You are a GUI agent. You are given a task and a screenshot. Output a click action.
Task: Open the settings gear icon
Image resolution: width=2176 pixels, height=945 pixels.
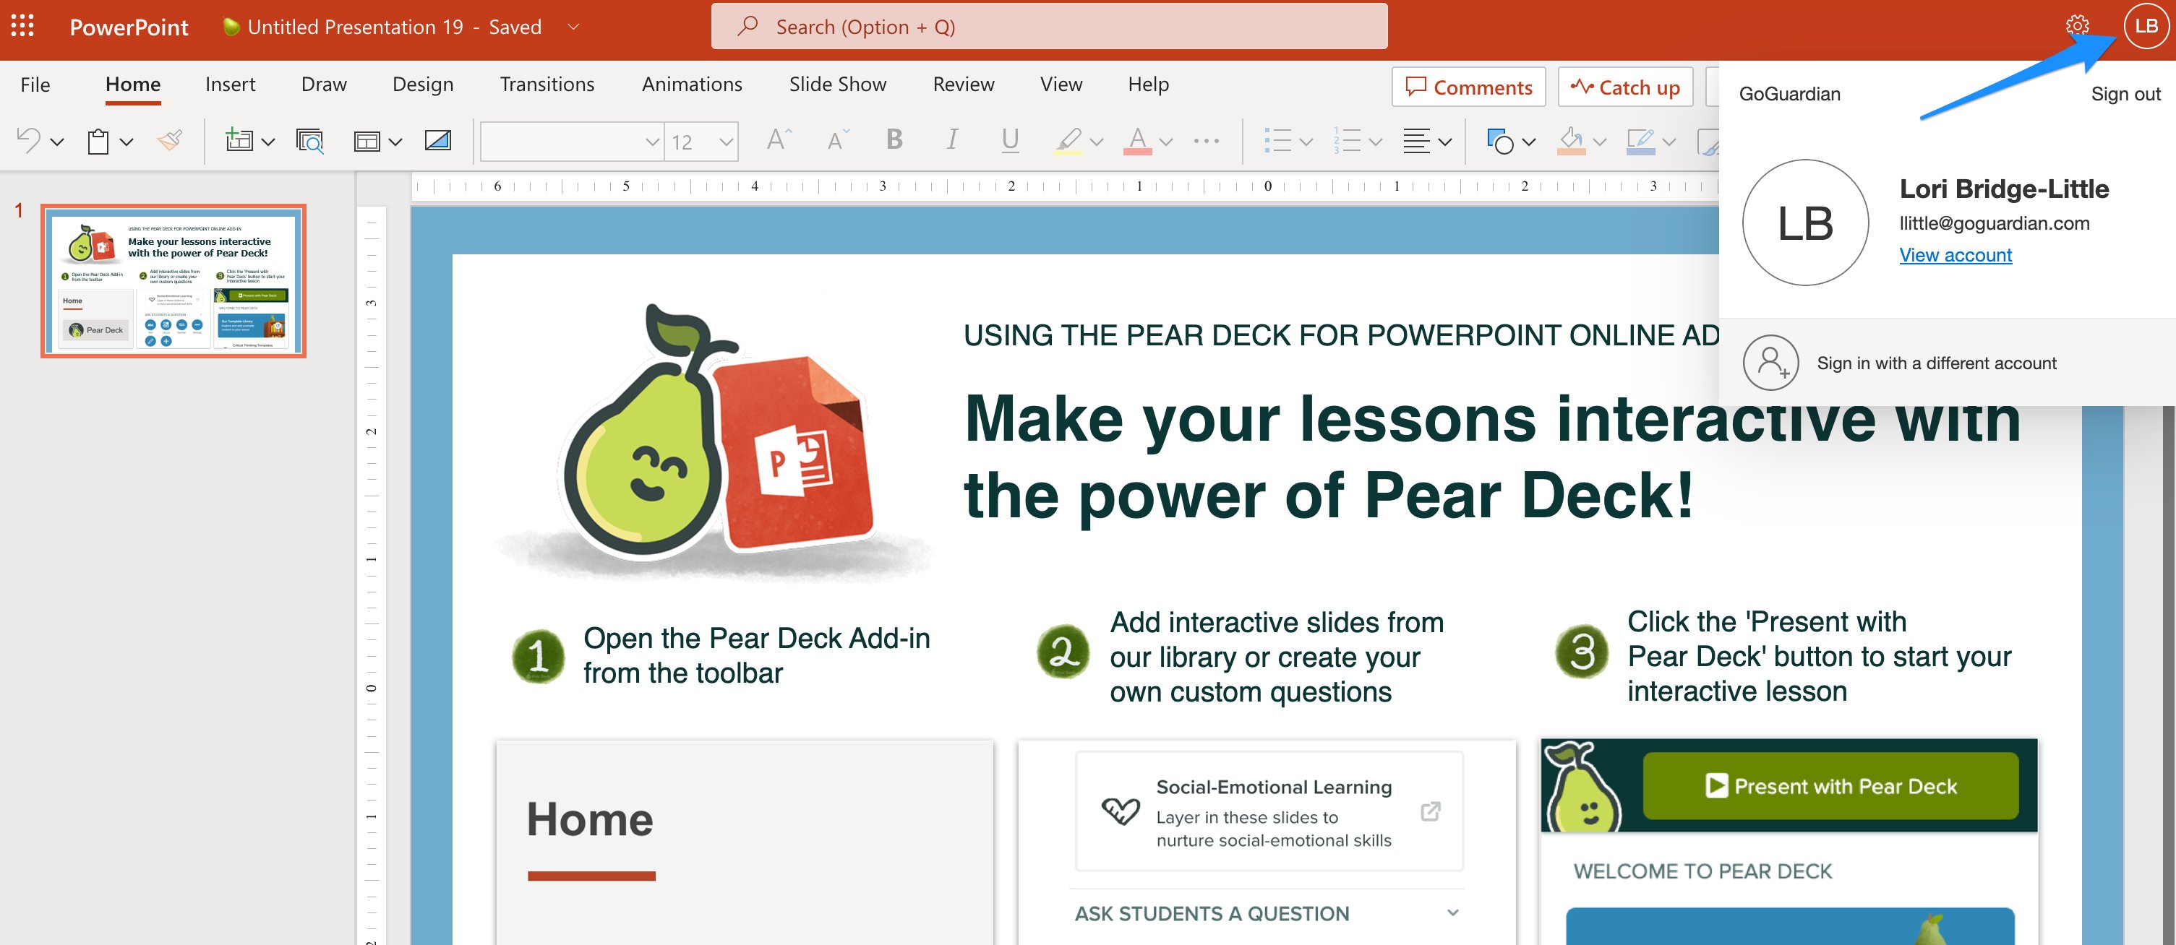pos(2077,26)
